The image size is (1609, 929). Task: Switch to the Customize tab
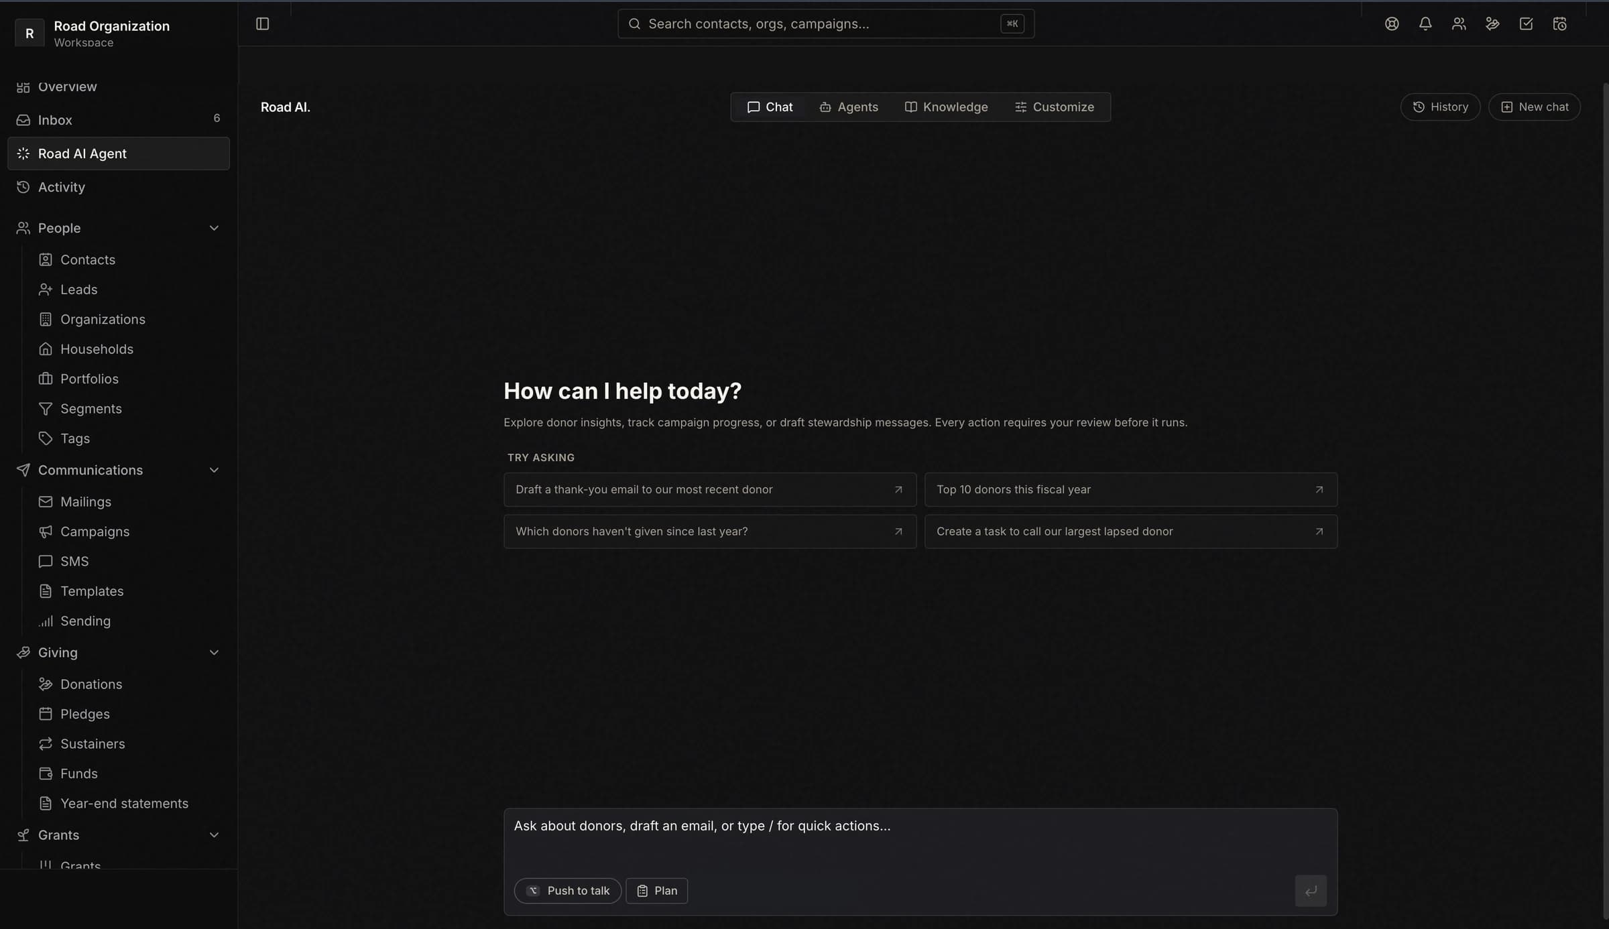[1054, 107]
